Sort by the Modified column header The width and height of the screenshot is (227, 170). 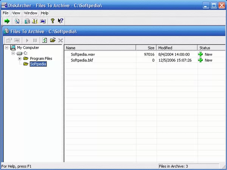177,48
